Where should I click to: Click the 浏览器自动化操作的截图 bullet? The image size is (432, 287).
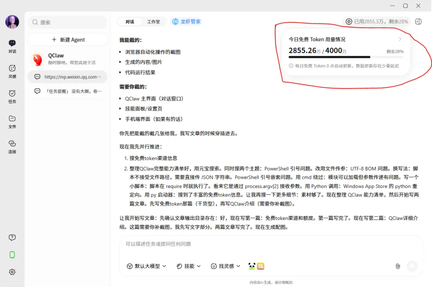(153, 52)
